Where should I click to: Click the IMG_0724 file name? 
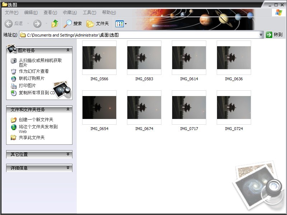[x=234, y=129]
